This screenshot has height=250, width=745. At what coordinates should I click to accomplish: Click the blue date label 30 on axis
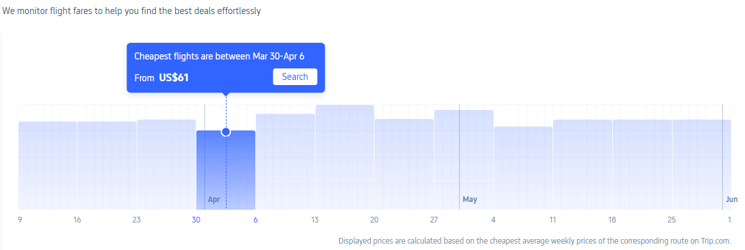point(196,220)
